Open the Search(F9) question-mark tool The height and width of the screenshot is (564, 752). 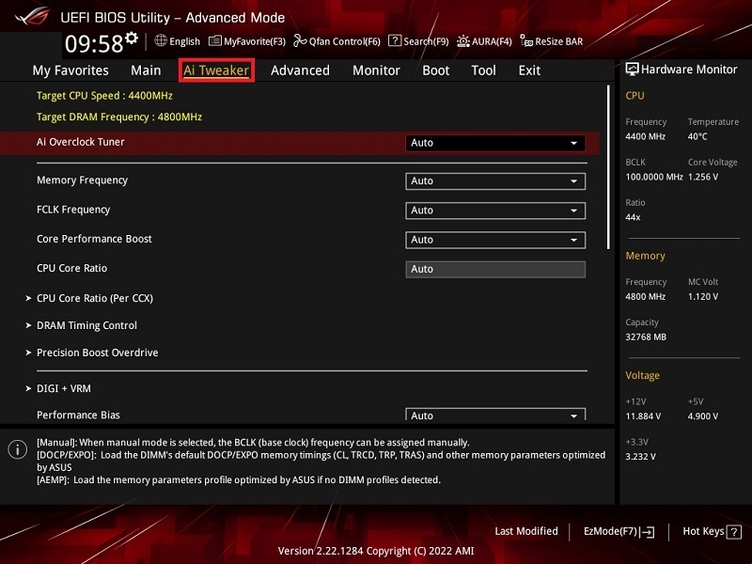click(x=418, y=41)
